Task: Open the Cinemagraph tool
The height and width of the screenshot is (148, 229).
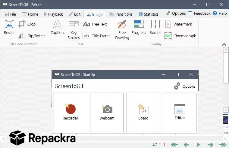Action: [180, 36]
